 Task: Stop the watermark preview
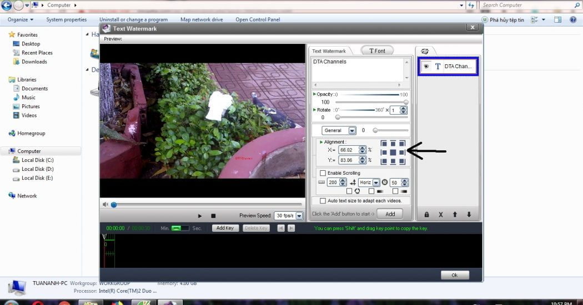(x=213, y=216)
